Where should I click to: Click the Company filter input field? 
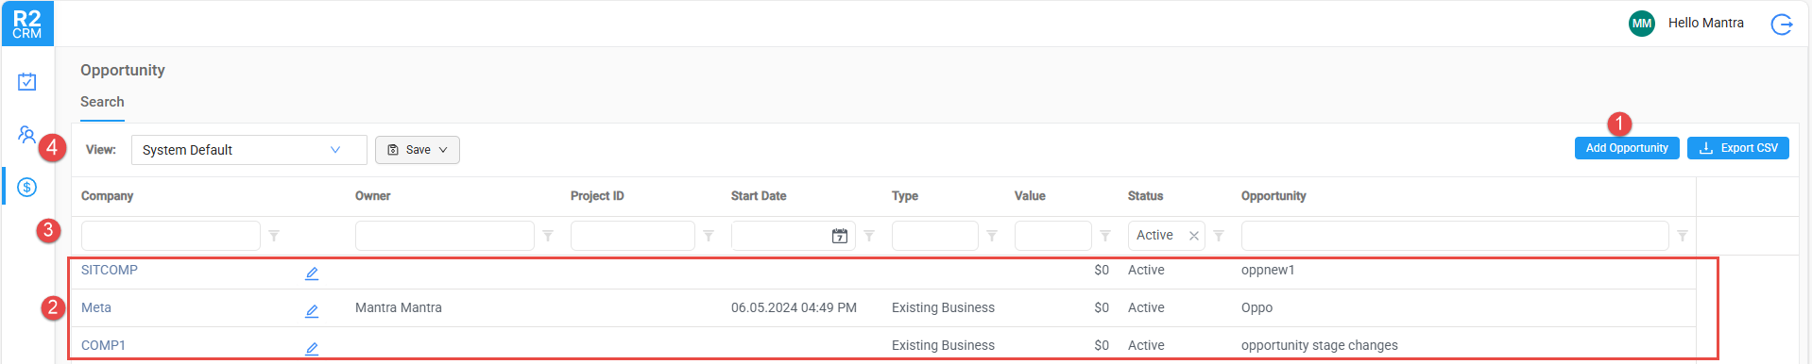171,236
